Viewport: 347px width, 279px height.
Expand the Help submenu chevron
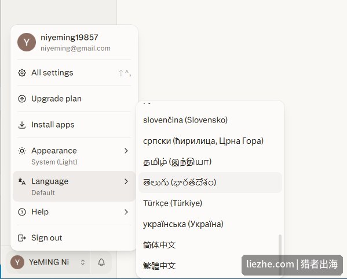[126, 212]
